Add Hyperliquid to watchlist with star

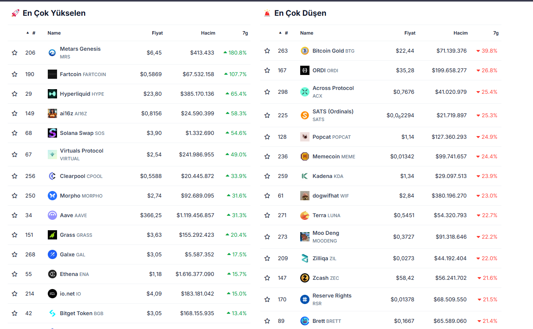pos(15,94)
